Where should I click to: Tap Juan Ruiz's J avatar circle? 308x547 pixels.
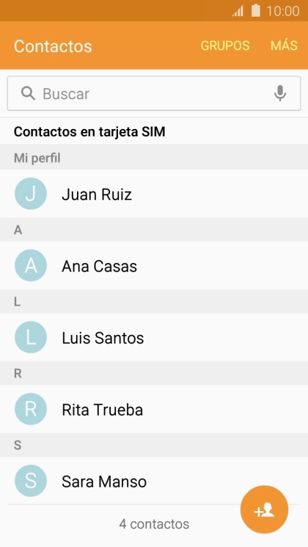(31, 194)
